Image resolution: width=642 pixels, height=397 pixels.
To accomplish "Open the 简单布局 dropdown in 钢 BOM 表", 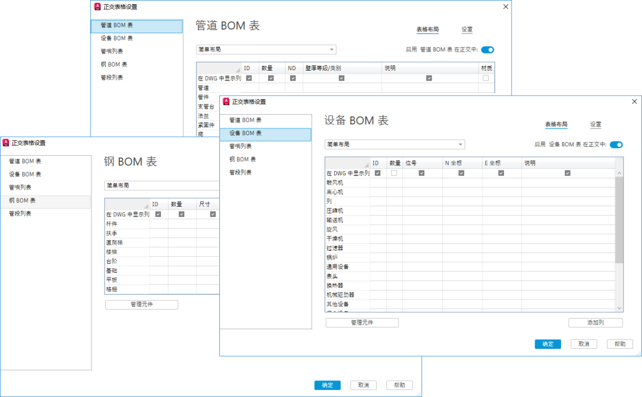I will tap(162, 185).
